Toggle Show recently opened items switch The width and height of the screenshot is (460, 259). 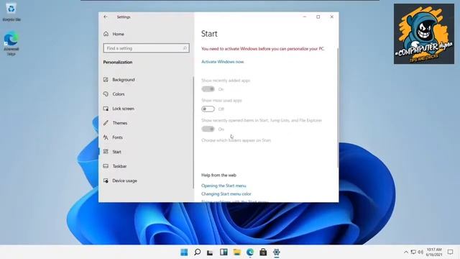pos(208,129)
